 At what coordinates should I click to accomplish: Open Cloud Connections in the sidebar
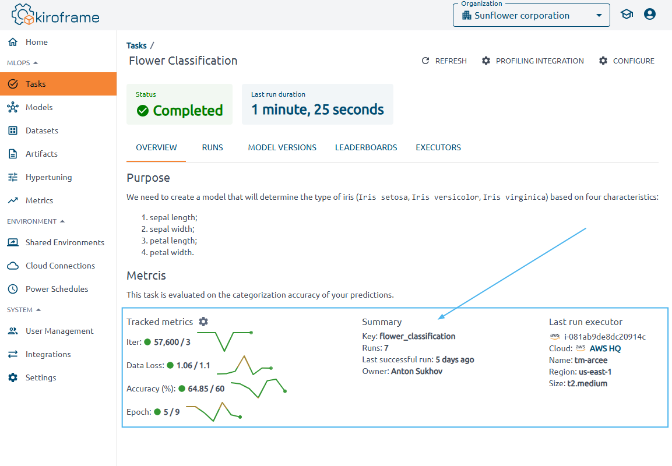[60, 266]
